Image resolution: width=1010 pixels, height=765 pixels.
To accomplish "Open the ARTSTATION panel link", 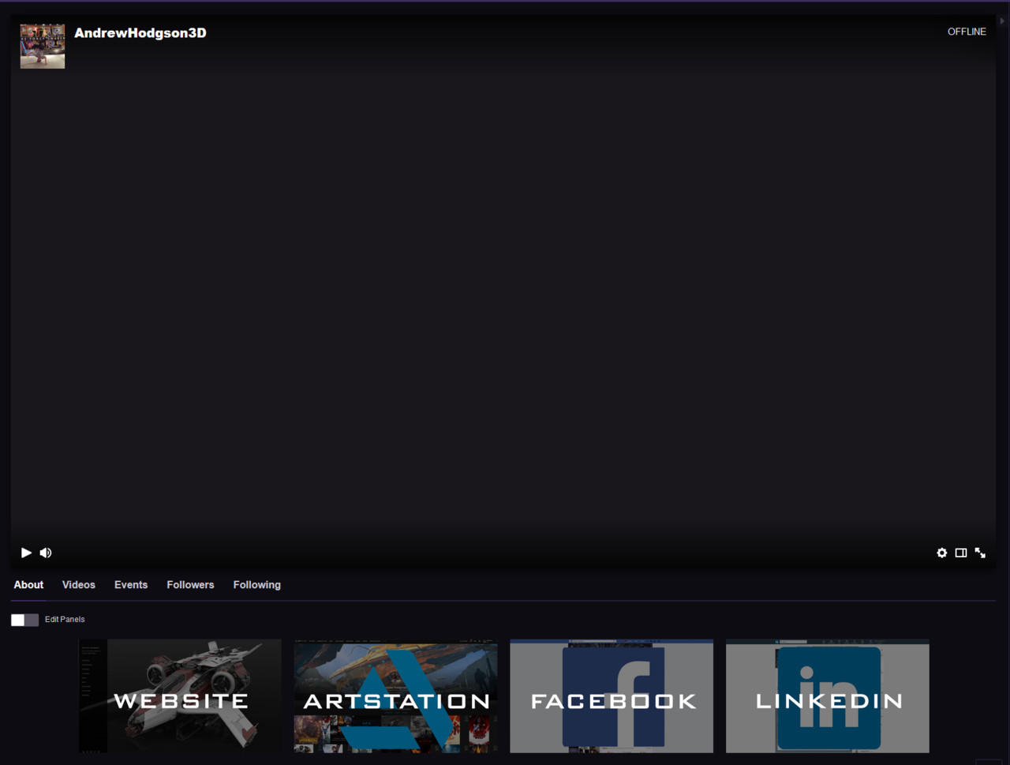I will pos(396,696).
